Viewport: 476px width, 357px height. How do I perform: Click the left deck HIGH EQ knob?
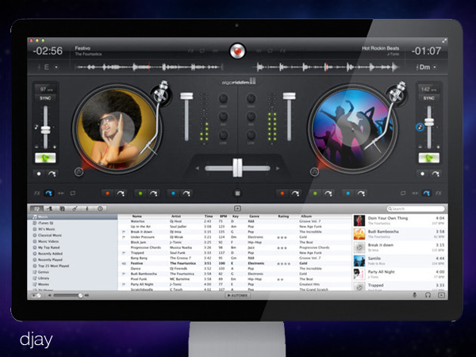coord(223,98)
